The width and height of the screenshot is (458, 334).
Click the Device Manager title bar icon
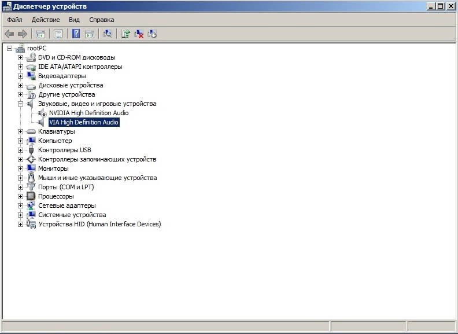pos(7,6)
